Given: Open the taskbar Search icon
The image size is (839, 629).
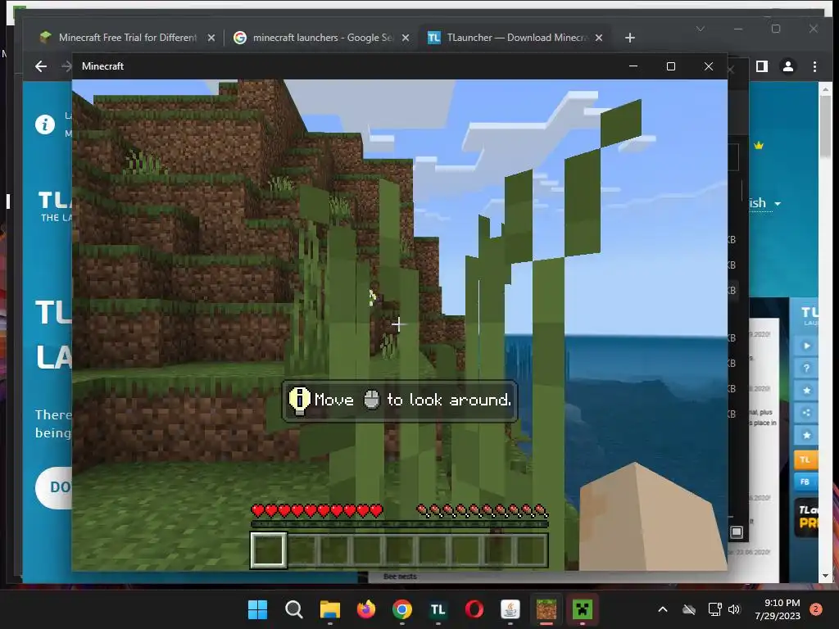Looking at the screenshot, I should pyautogui.click(x=294, y=609).
